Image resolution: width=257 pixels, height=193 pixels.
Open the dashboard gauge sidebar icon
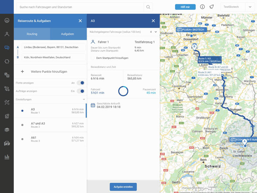[x=7, y=20]
